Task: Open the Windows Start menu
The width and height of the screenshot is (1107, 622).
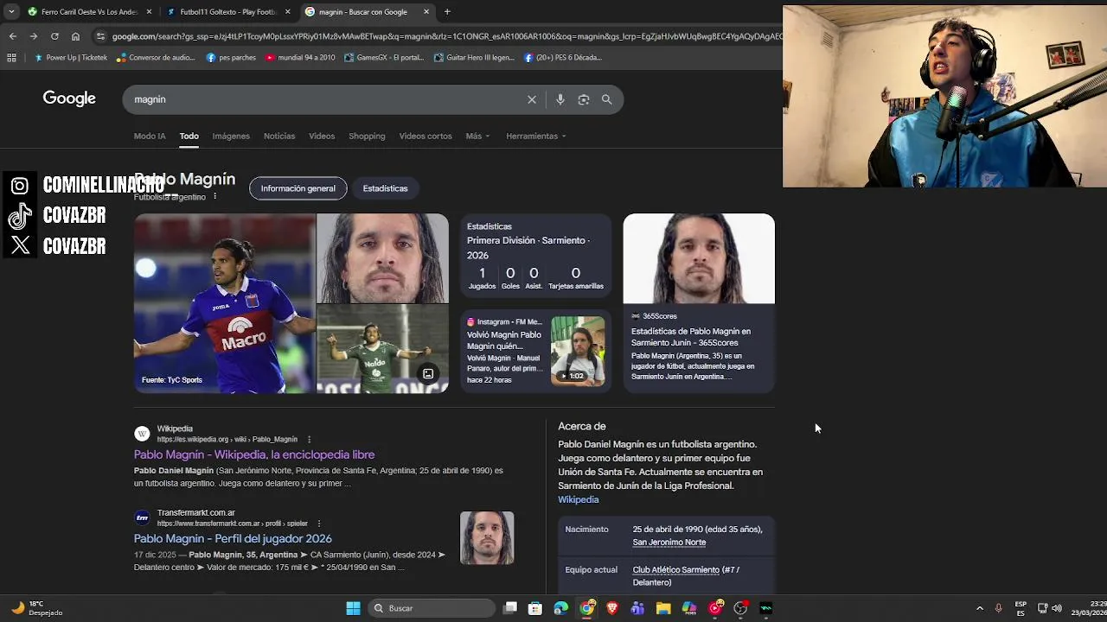Action: [353, 608]
